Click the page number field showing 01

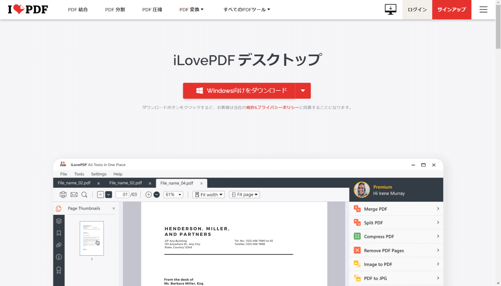tap(122, 194)
